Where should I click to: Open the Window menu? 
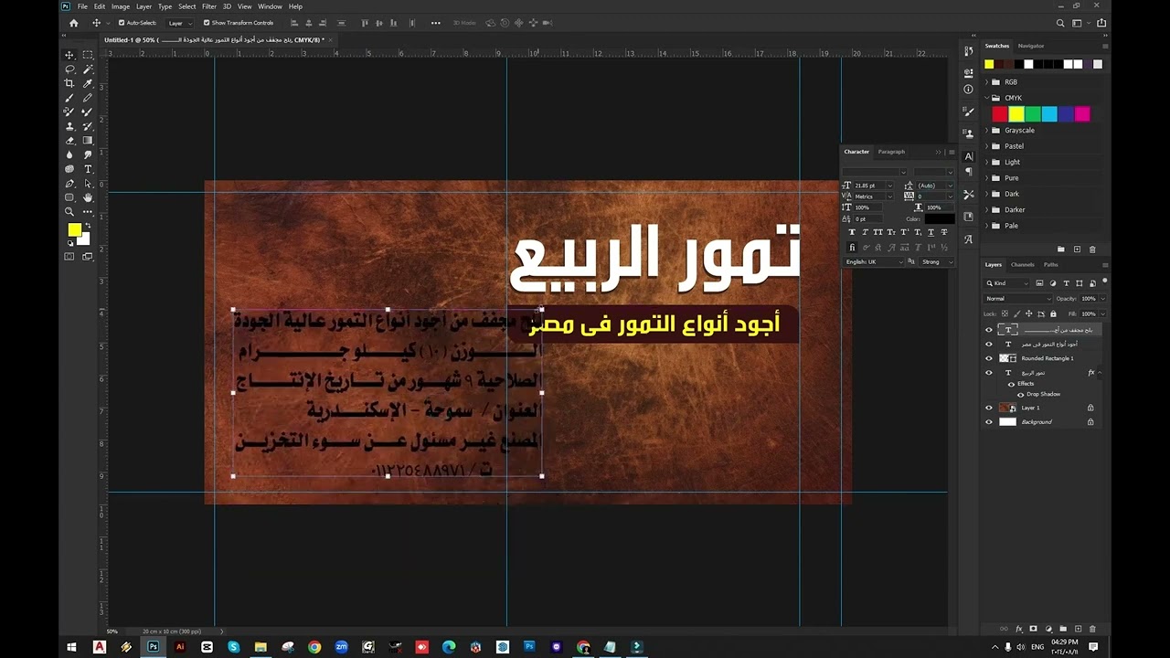coord(270,6)
